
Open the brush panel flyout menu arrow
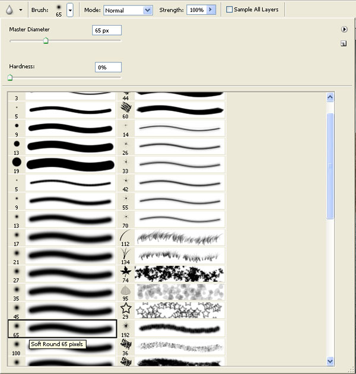click(344, 29)
